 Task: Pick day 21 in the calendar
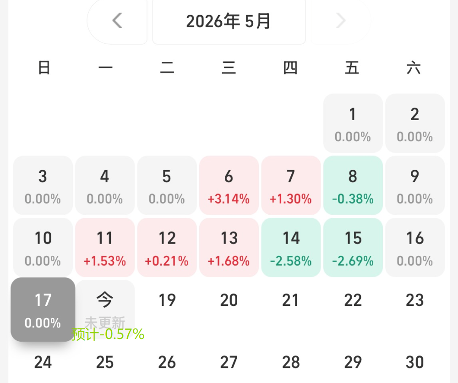pyautogui.click(x=291, y=300)
